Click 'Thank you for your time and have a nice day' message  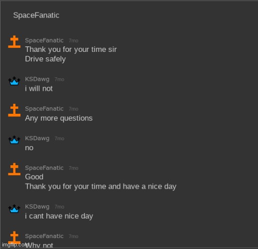coord(101,187)
